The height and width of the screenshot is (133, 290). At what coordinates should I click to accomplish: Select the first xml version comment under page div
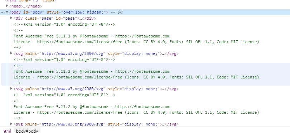[64, 24]
